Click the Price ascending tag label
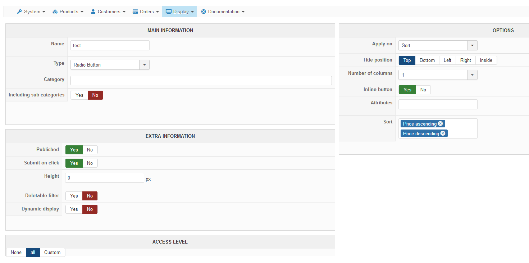The image size is (529, 263). coord(420,124)
